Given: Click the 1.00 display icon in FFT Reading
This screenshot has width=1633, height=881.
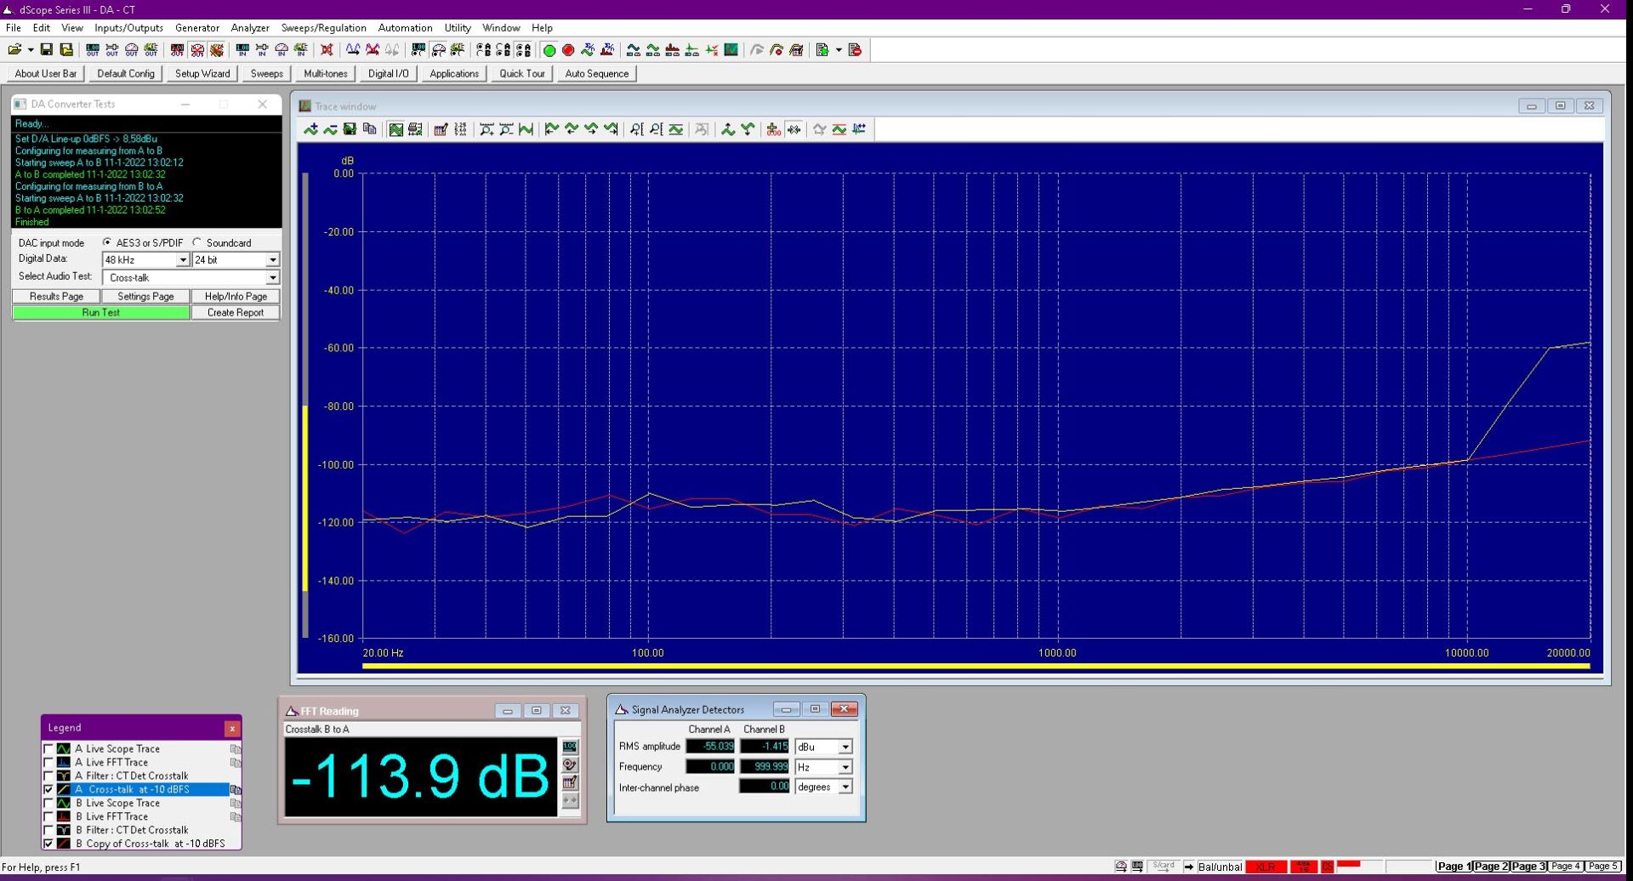Looking at the screenshot, I should click(570, 747).
